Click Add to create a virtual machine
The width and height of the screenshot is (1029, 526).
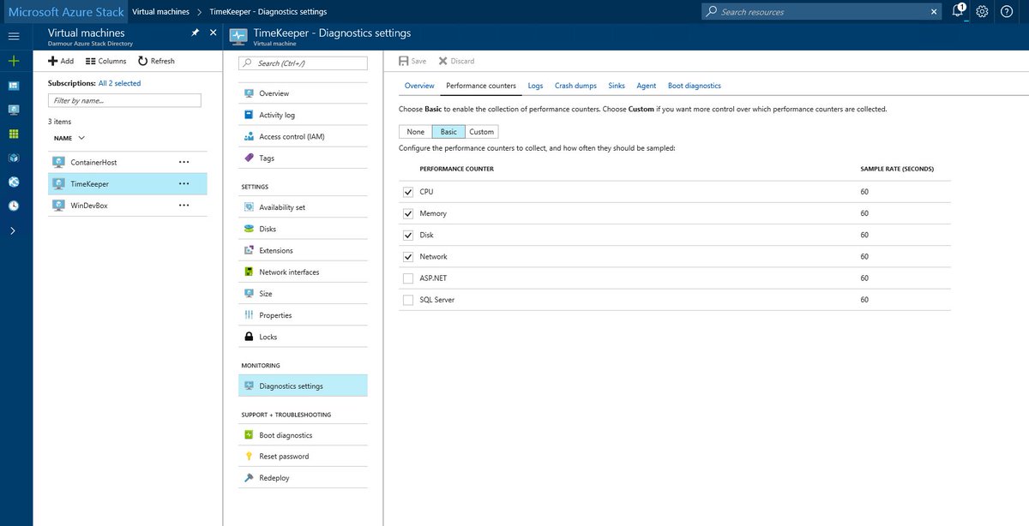coord(61,61)
